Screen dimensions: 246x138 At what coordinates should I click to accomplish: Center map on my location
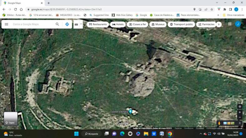pyautogui.click(x=240, y=107)
